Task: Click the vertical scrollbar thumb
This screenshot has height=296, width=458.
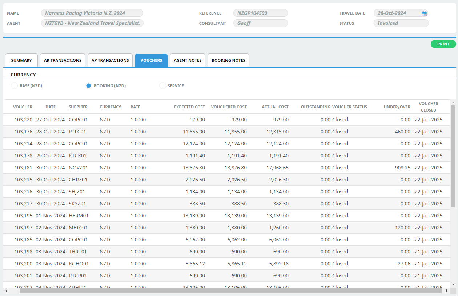Action: click(x=453, y=156)
